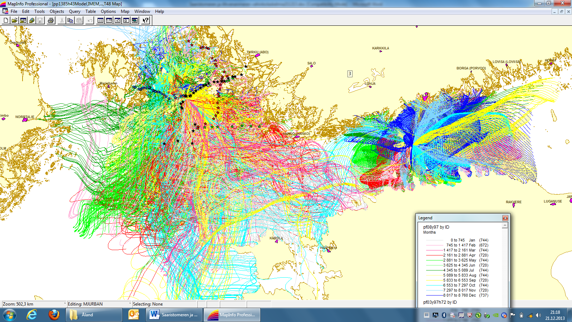Open the Query menu
The height and width of the screenshot is (322, 572).
(75, 11)
